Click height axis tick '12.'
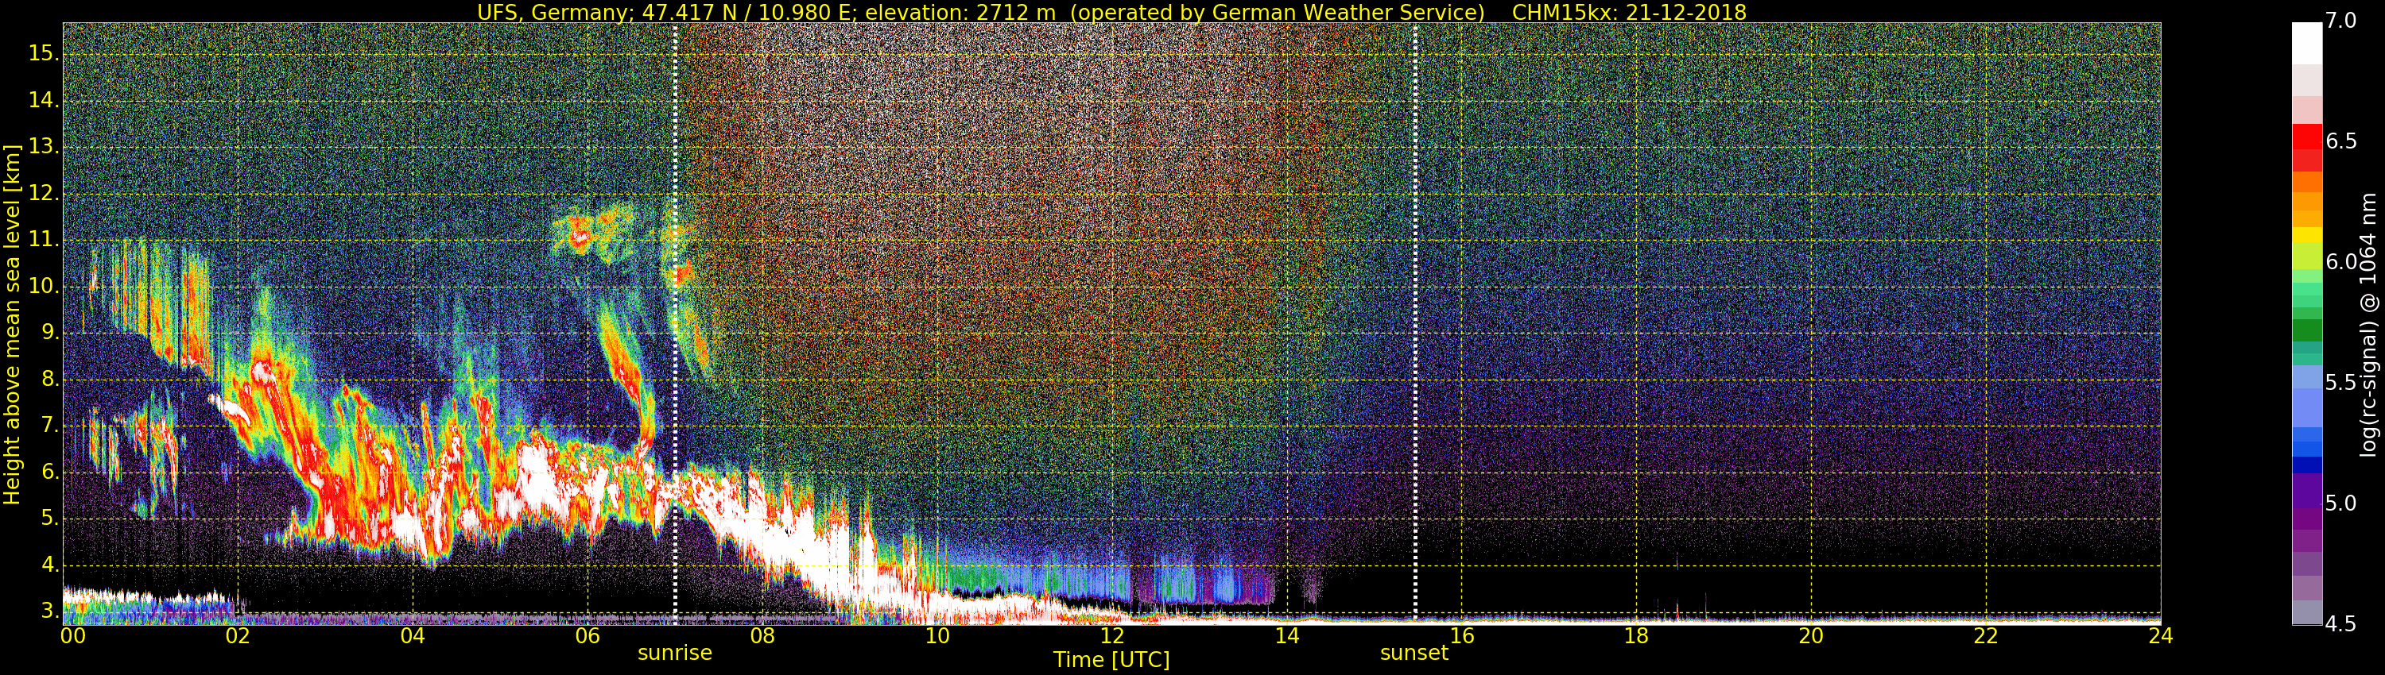This screenshot has height=675, width=2385. 44,193
